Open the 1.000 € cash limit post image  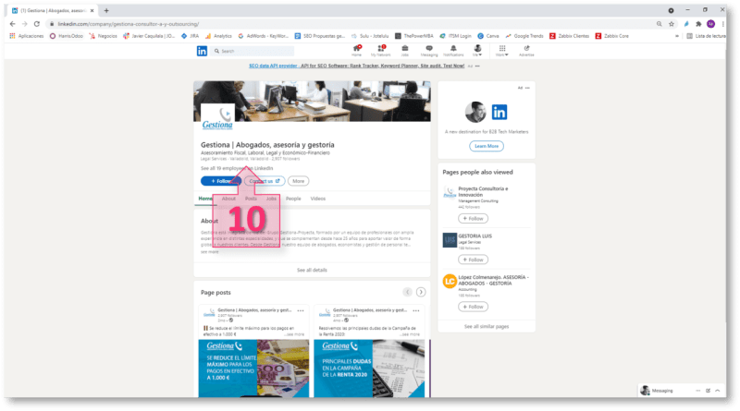(x=253, y=369)
